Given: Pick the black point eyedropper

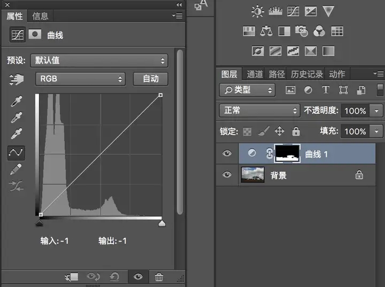Looking at the screenshot, I should pos(16,101).
